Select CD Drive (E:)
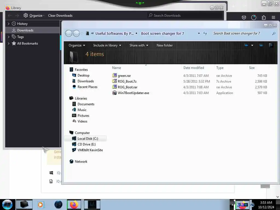This screenshot has width=280, height=210. point(86,144)
